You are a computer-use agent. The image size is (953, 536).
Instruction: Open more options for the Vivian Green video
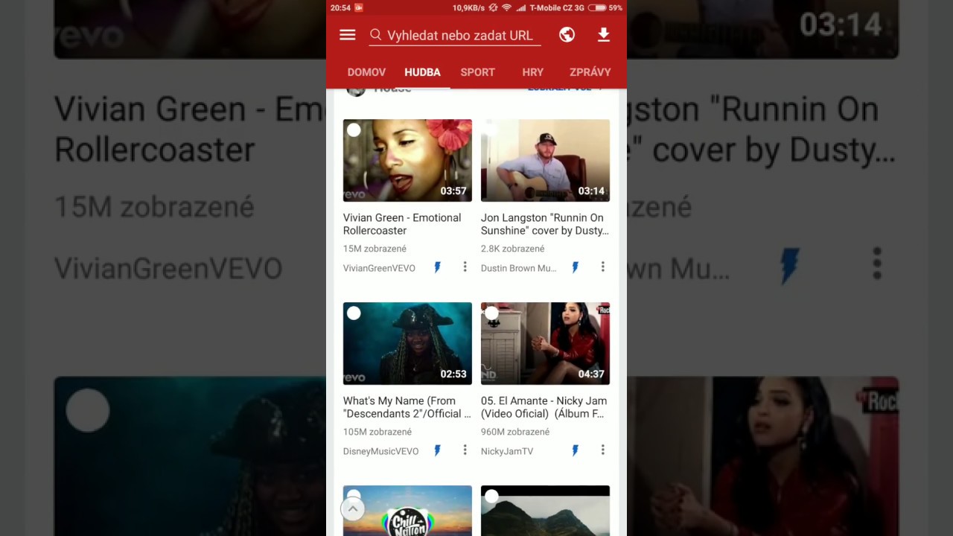(x=465, y=267)
